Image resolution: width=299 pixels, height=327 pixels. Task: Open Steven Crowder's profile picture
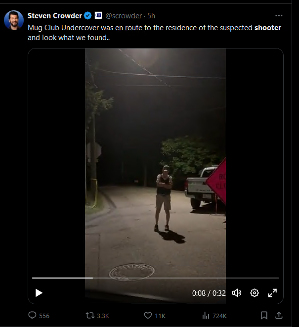(x=14, y=20)
